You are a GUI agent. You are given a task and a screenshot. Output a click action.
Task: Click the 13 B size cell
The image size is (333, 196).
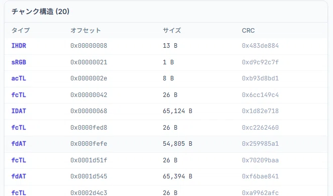170,46
